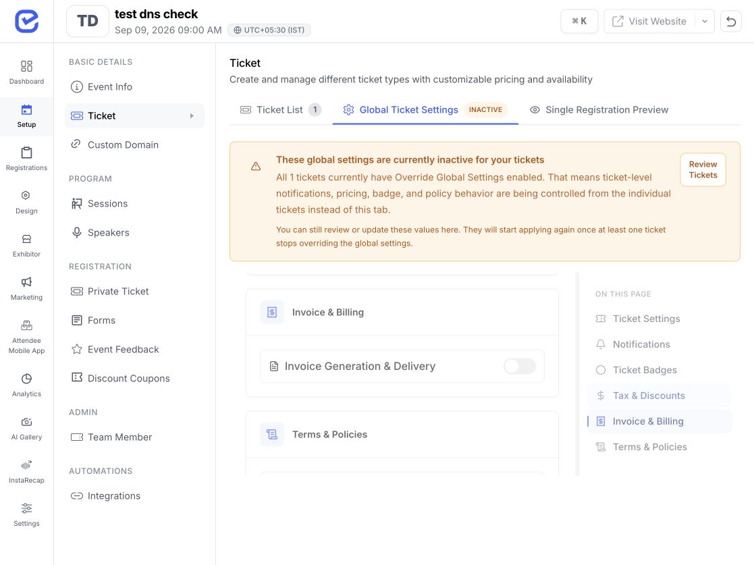Click the TD event avatar
Image resolution: width=754 pixels, height=565 pixels.
[88, 21]
